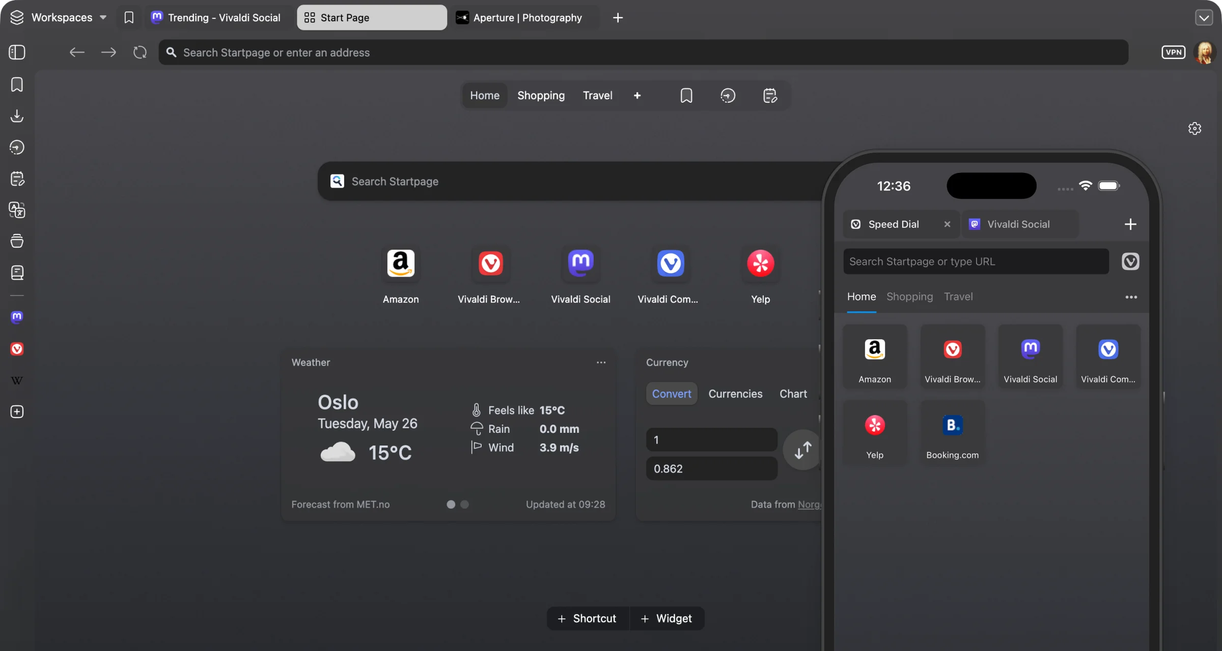Open Vivaldi web panel in sidebar
Image resolution: width=1222 pixels, height=651 pixels.
coord(17,349)
